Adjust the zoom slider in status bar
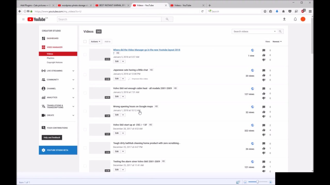 coord(257,182)
